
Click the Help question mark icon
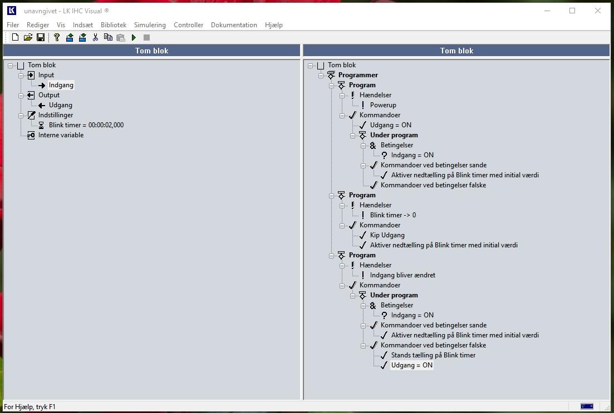[57, 37]
